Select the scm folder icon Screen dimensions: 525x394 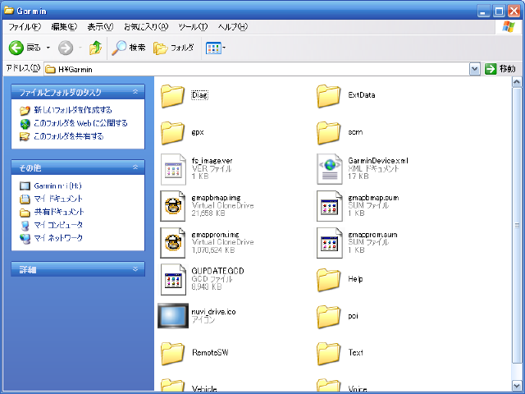[x=329, y=133]
